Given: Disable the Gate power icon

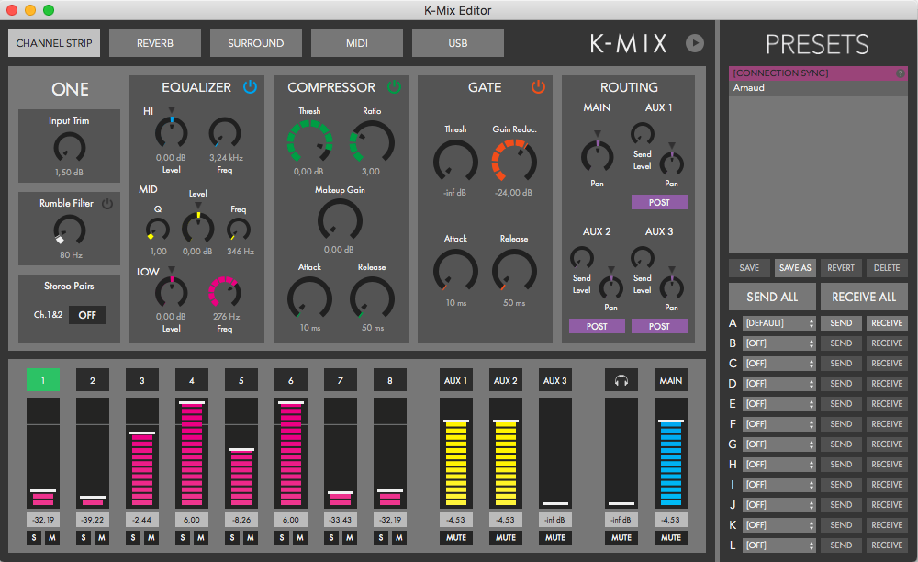Looking at the screenshot, I should pos(539,86).
